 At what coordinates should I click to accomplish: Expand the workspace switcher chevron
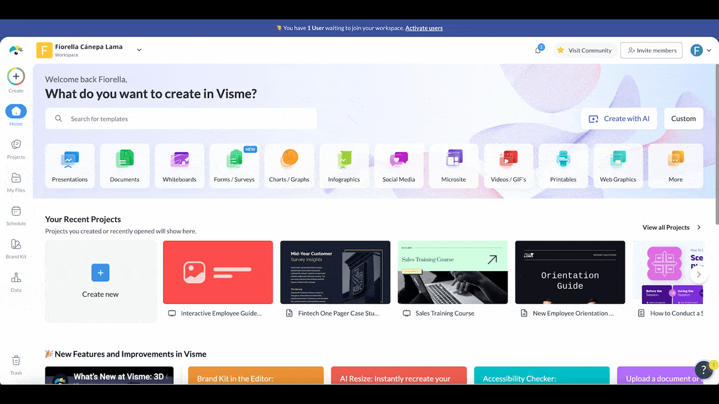(139, 50)
